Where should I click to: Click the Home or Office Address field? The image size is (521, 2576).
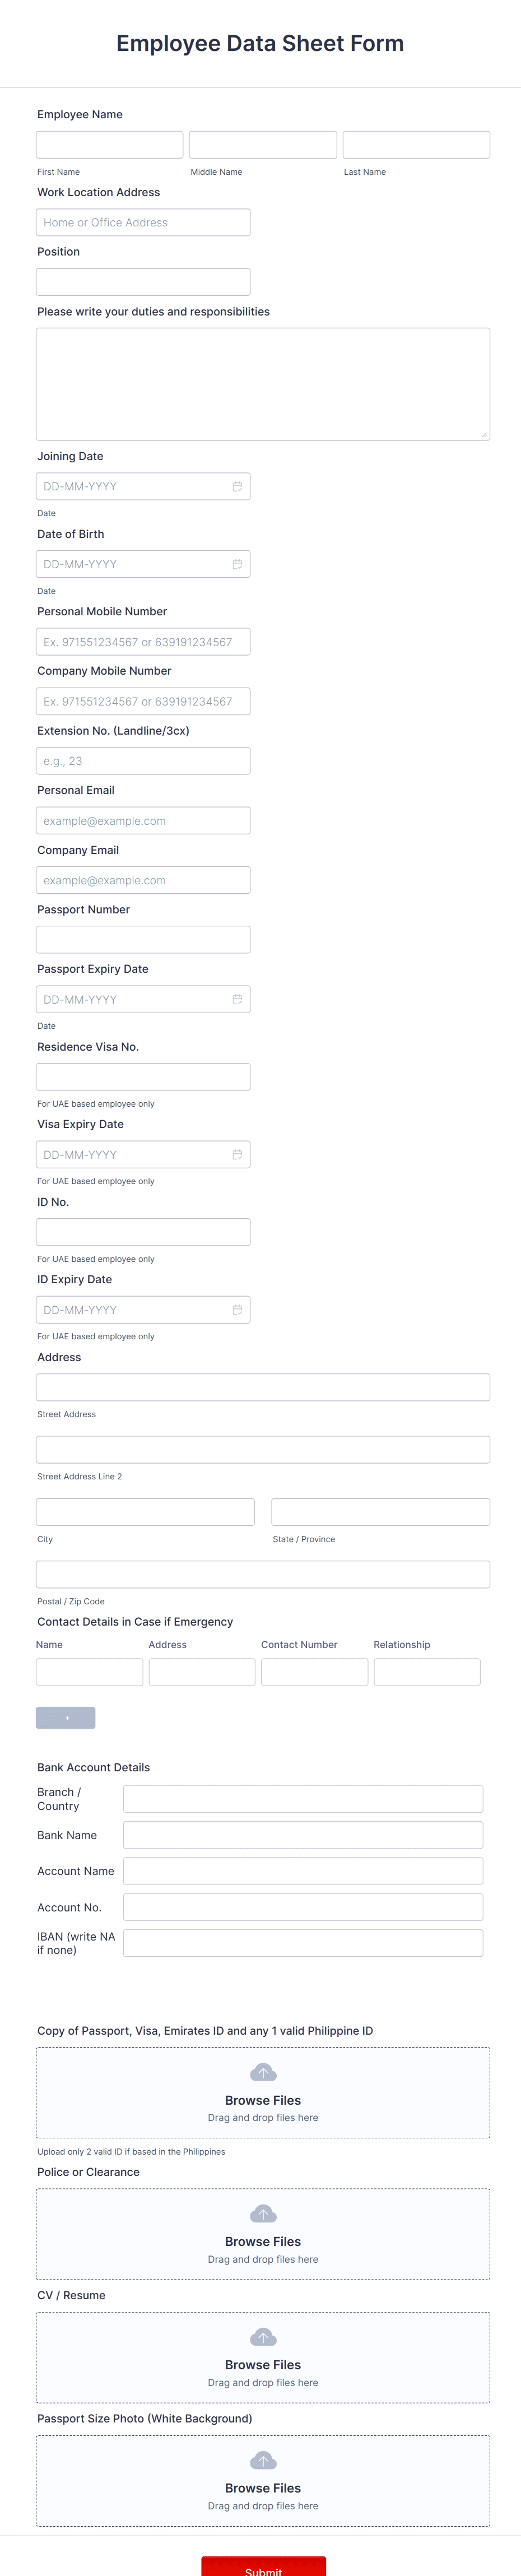pos(143,221)
